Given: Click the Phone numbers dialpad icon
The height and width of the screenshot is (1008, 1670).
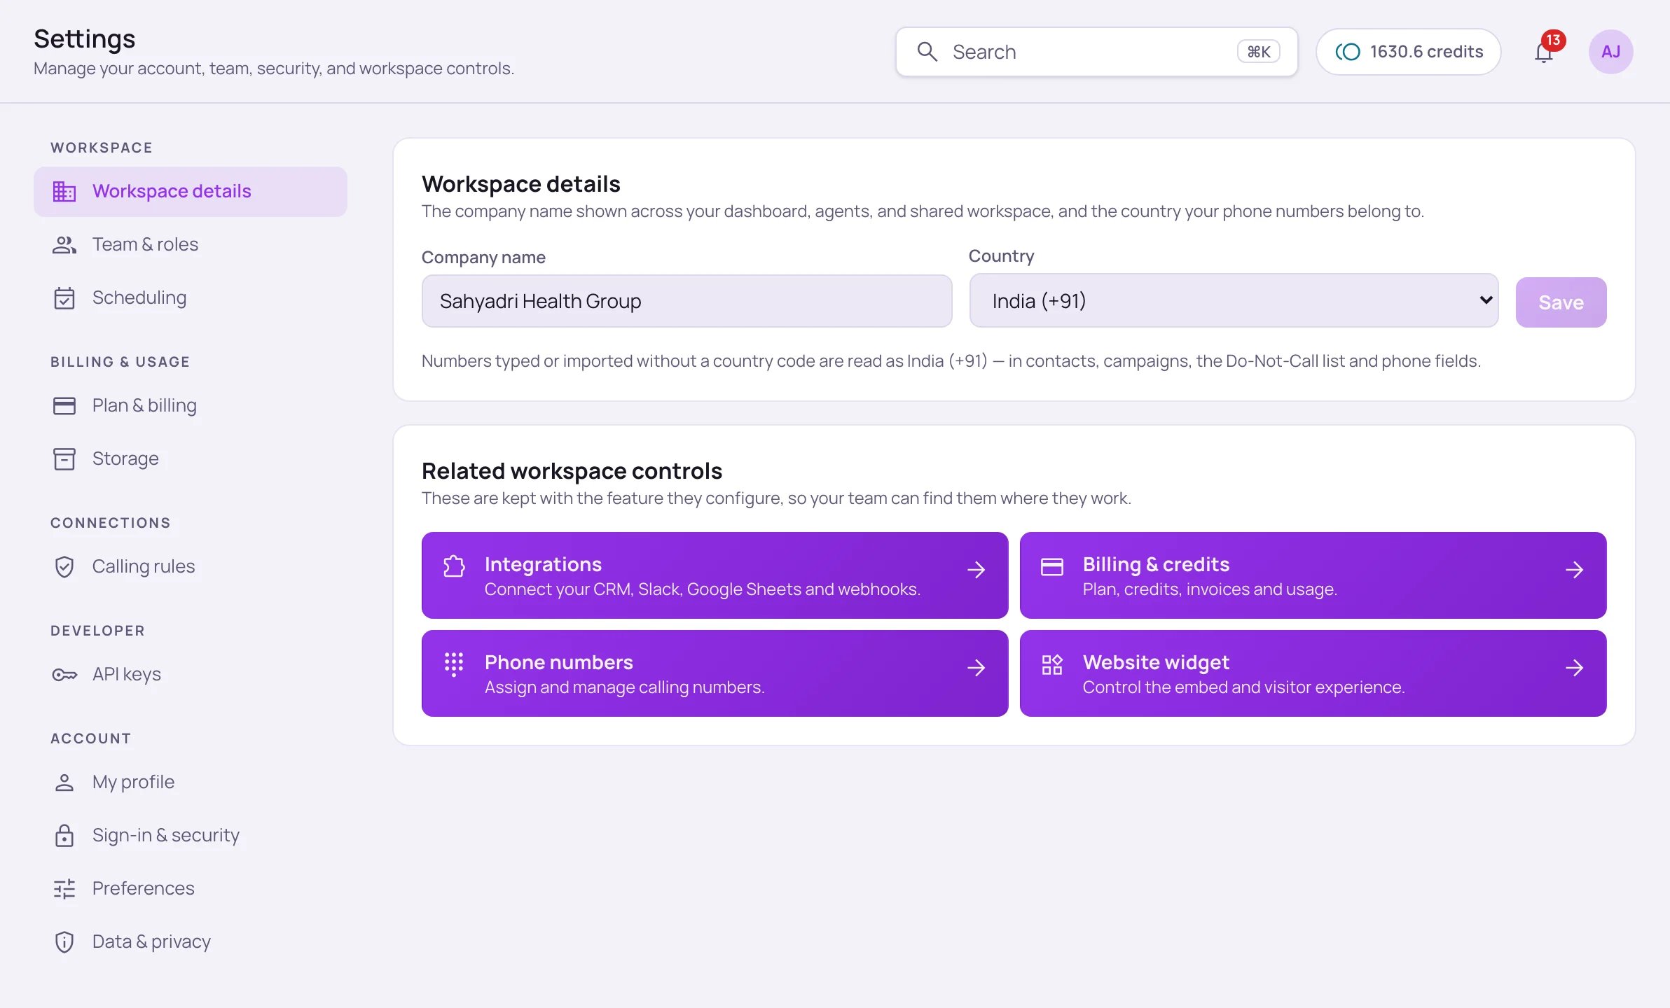Looking at the screenshot, I should click(454, 664).
